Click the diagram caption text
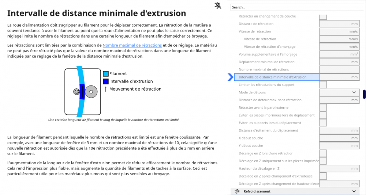 (x=113, y=120)
